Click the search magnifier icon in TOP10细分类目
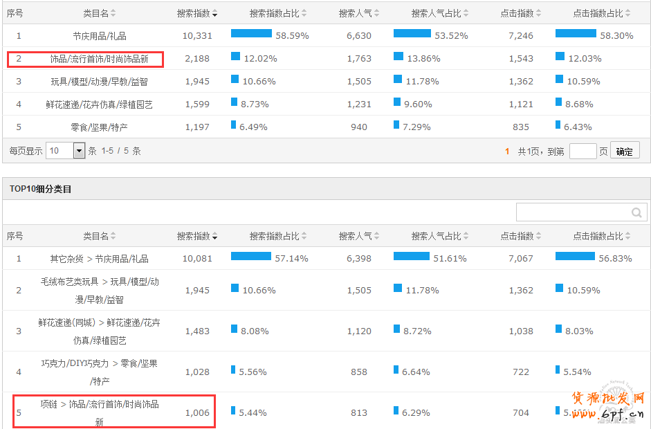 coord(636,213)
